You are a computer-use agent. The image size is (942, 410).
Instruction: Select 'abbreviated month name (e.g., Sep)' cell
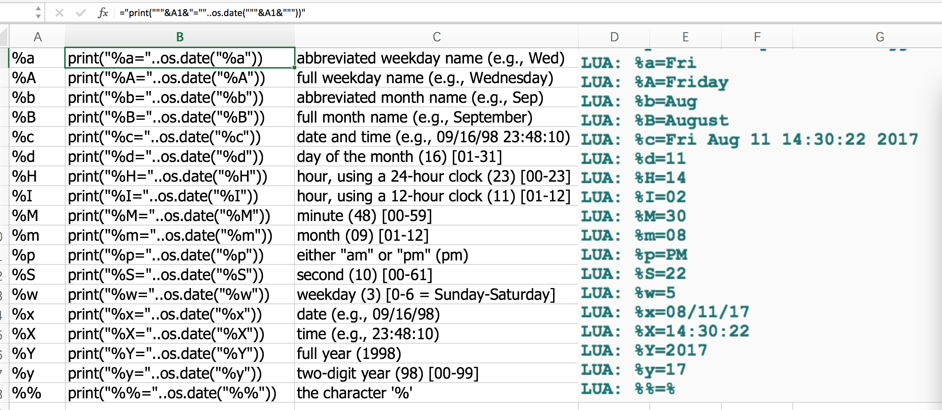click(x=436, y=97)
